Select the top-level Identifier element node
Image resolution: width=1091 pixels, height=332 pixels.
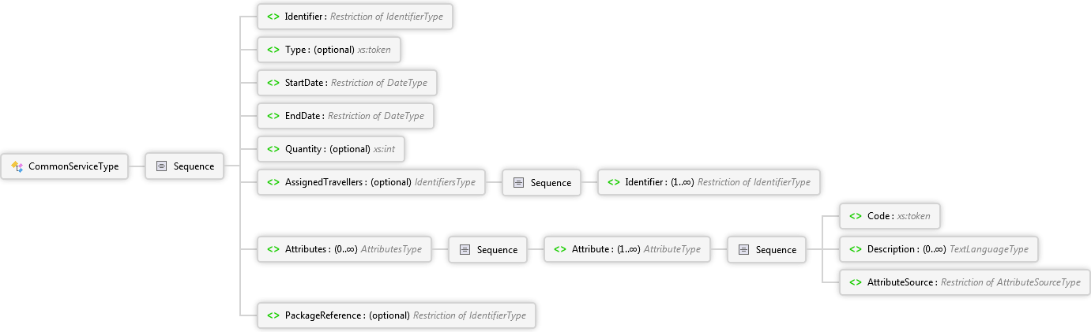(355, 17)
